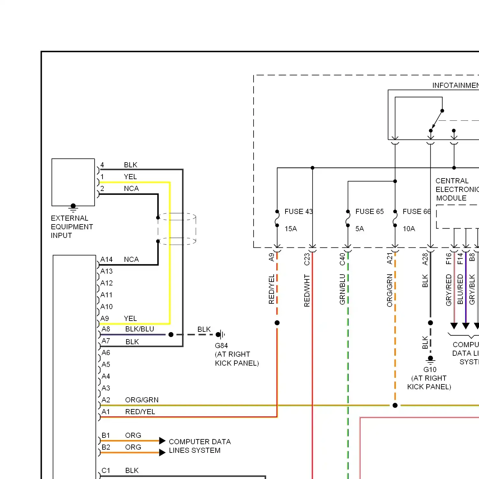This screenshot has height=479, width=479.
Task: Click horizontal ORG/GRN label at pin A2
Action: coord(142,400)
